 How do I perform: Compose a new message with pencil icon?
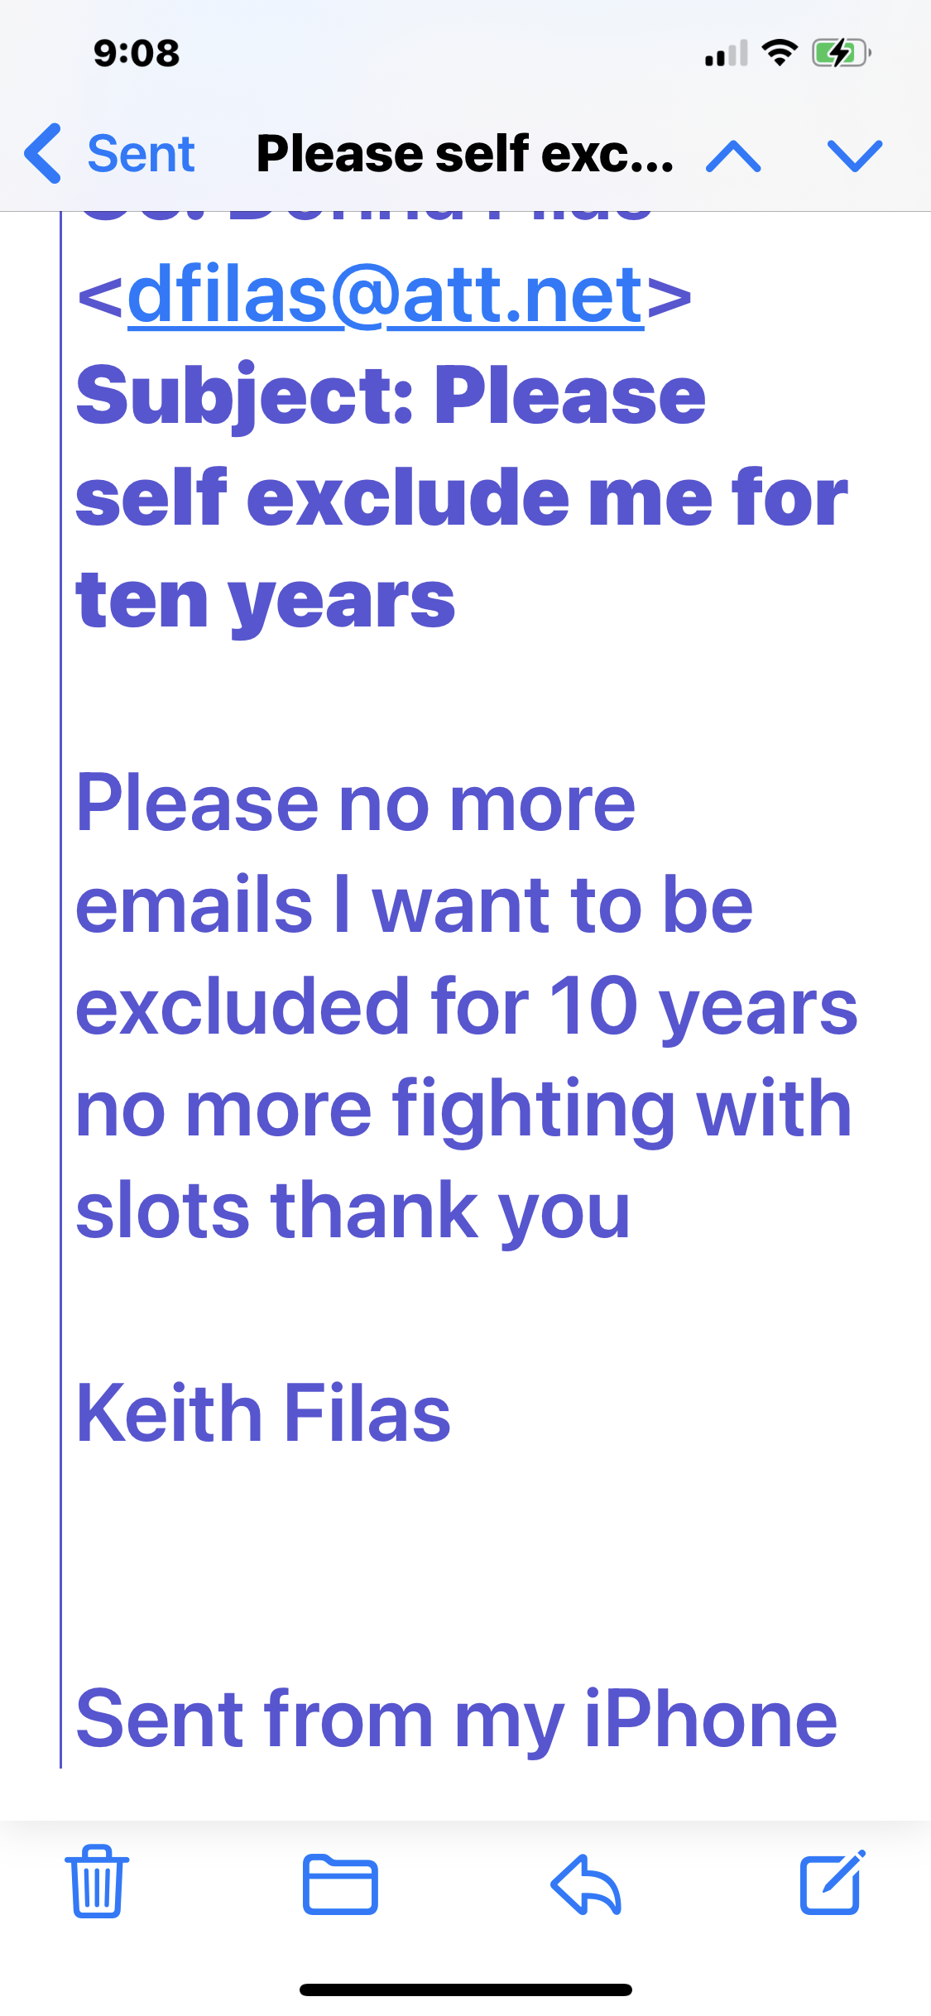pyautogui.click(x=832, y=1883)
